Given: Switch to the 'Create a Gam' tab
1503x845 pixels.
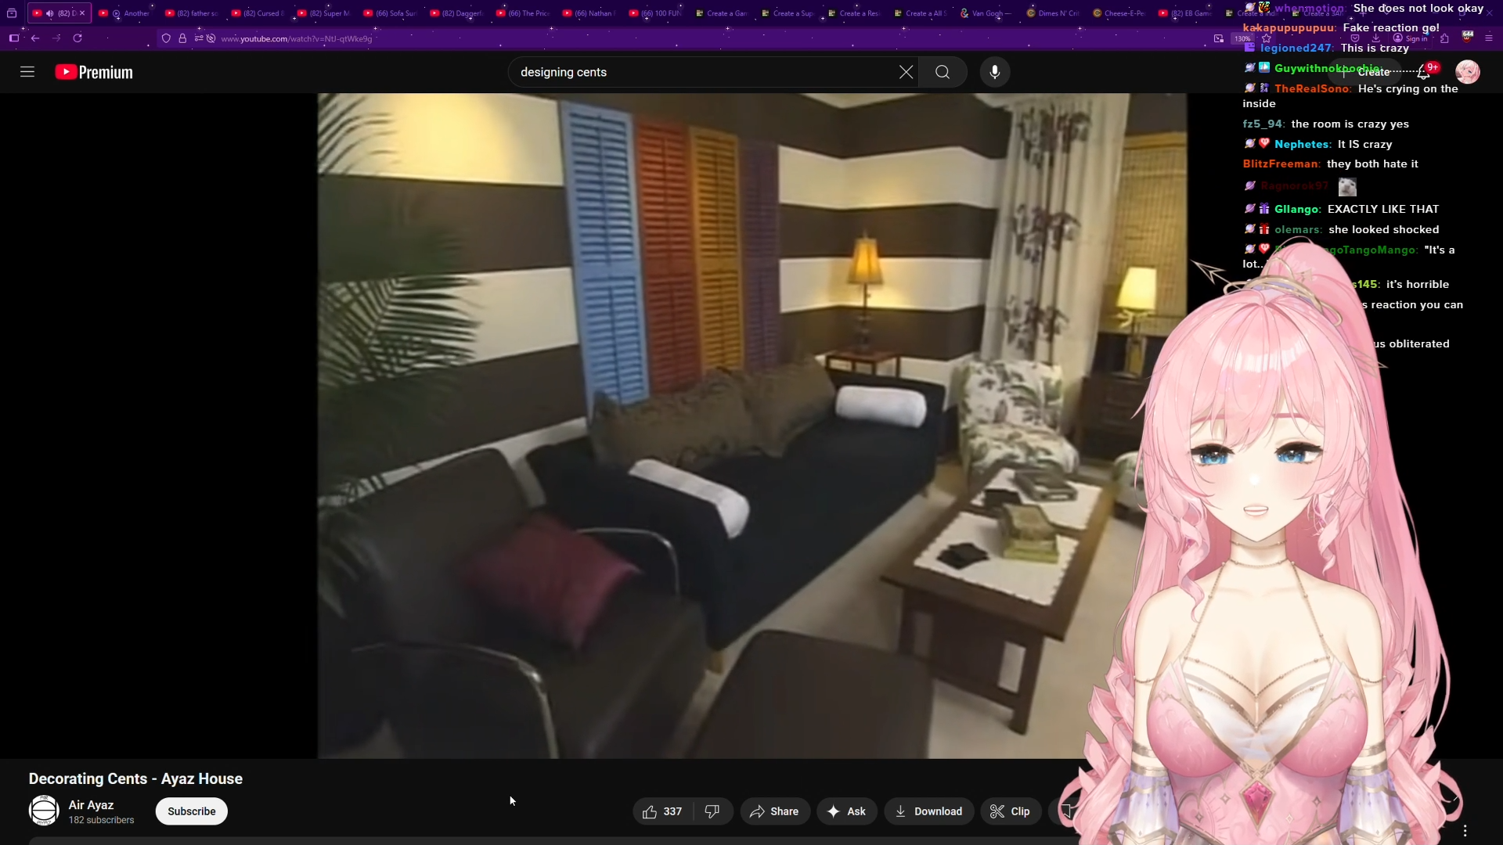Looking at the screenshot, I should 720,13.
